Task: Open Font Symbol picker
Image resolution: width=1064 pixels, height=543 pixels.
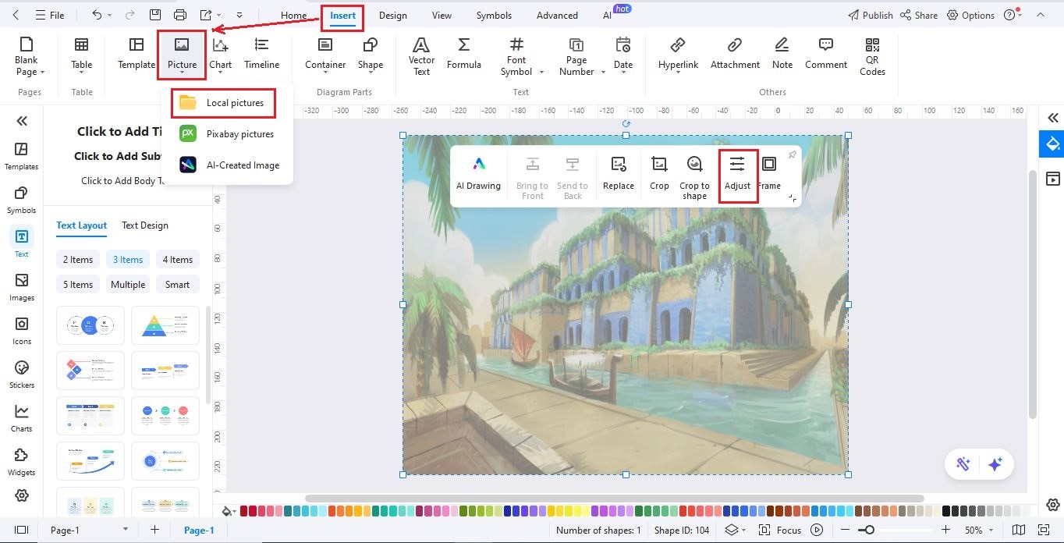Action: click(x=522, y=56)
